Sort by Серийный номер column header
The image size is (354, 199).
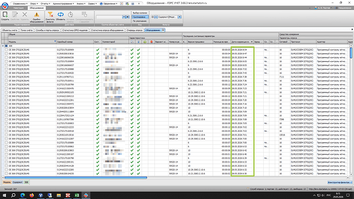(75, 42)
